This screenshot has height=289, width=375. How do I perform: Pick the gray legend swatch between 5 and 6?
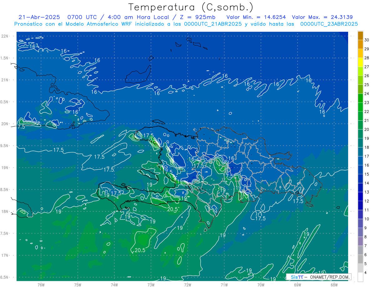pyautogui.click(x=361, y=259)
